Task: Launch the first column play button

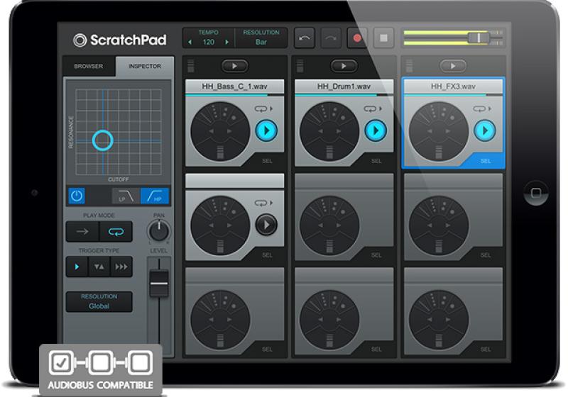Action: click(234, 66)
